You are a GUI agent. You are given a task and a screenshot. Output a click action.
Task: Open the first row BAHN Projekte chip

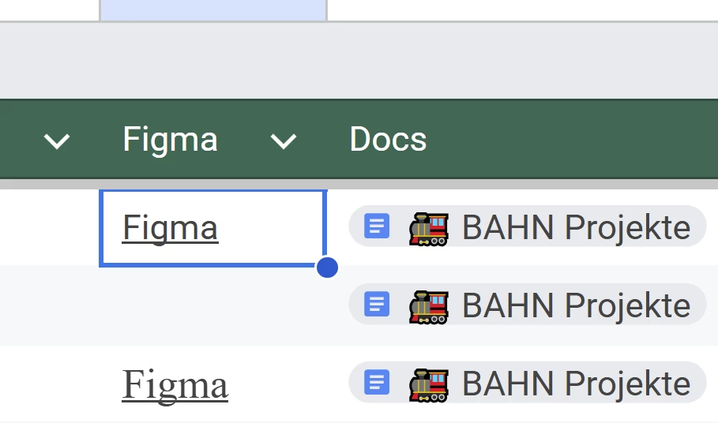click(x=527, y=226)
